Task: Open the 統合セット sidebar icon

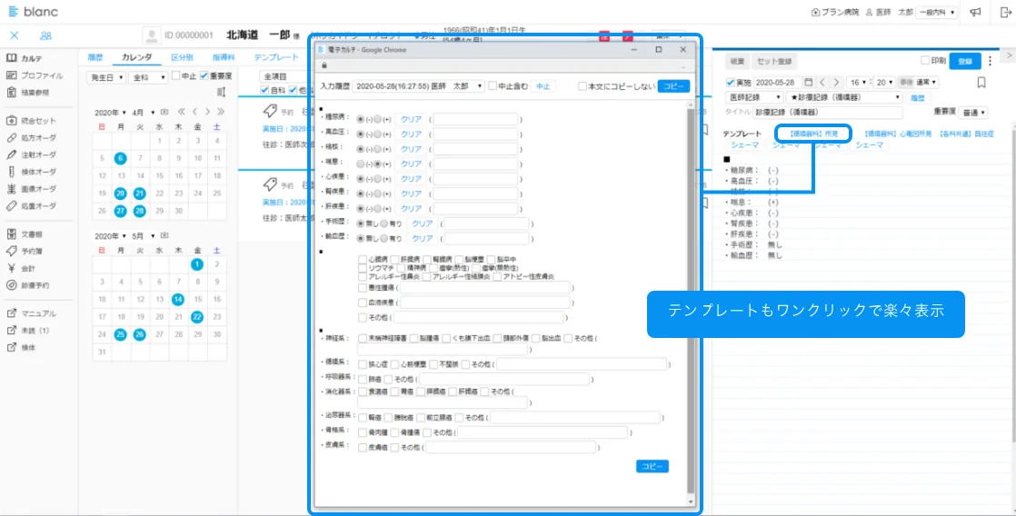Action: click(11, 121)
